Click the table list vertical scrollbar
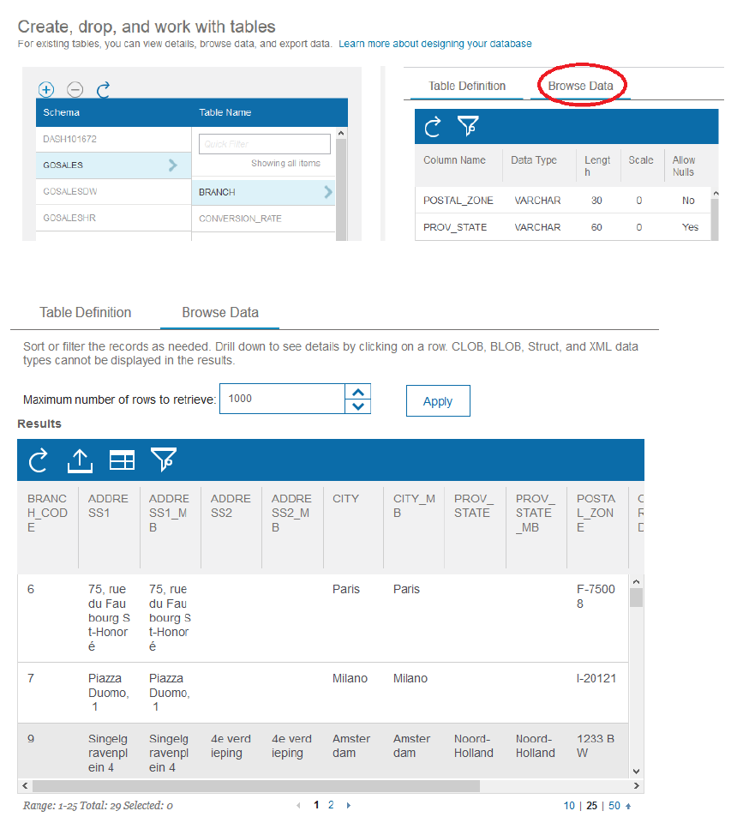The width and height of the screenshot is (743, 823). [x=341, y=189]
